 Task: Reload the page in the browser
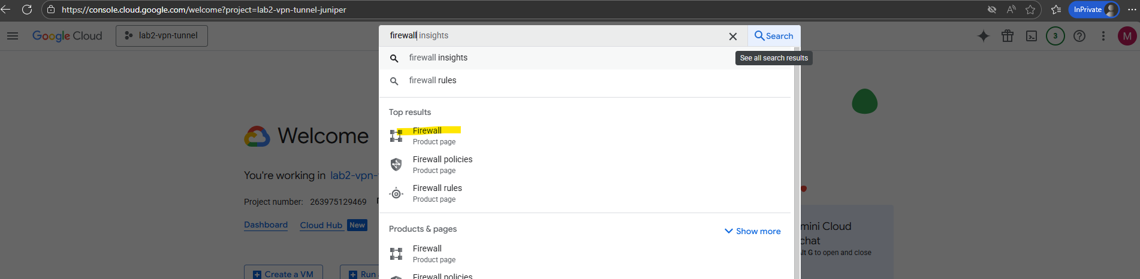click(x=27, y=10)
